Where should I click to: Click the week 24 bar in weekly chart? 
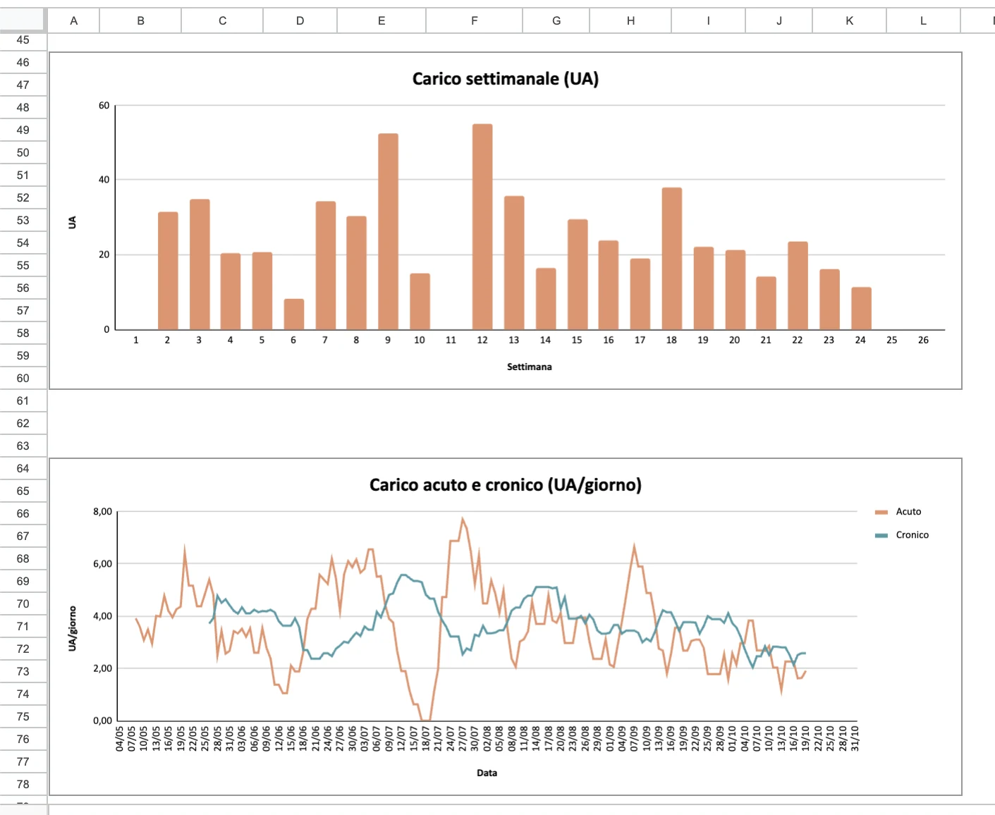[861, 309]
